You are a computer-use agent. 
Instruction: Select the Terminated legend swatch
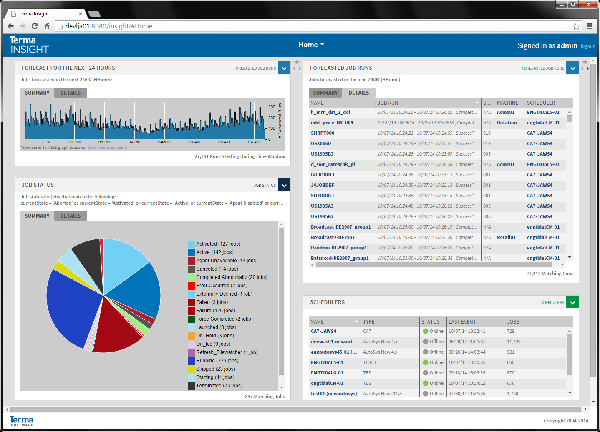pyautogui.click(x=192, y=386)
